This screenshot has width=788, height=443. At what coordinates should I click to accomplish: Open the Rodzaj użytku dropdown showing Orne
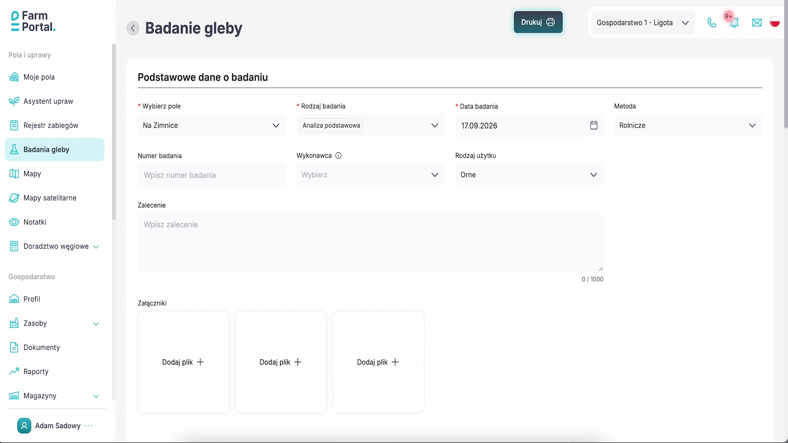pos(529,175)
